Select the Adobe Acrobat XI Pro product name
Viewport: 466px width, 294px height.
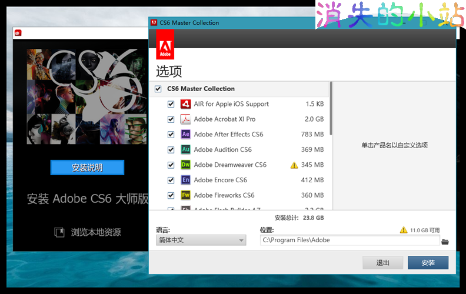[x=225, y=119]
